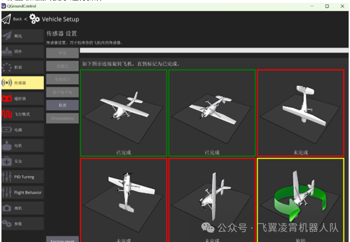Open the 安全 safety section
Image resolution: width=350 pixels, height=242 pixels.
pos(22,161)
